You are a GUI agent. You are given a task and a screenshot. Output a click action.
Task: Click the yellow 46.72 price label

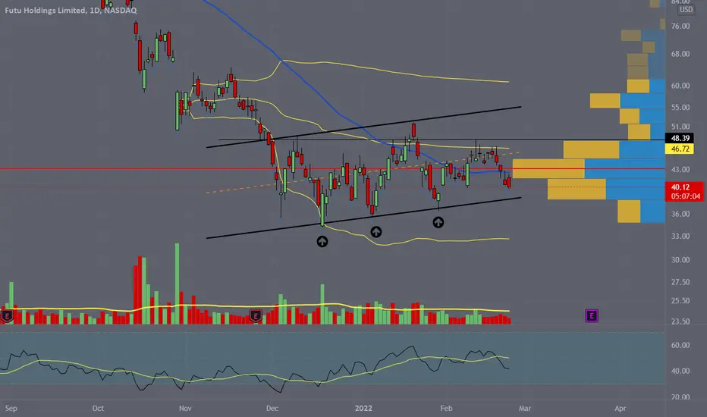click(x=680, y=149)
